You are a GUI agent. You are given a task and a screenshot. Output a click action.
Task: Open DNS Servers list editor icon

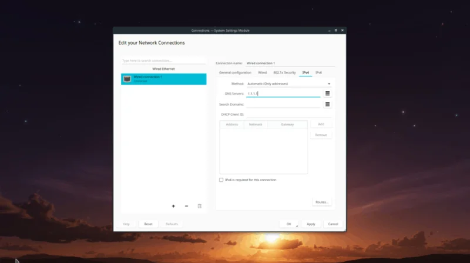coord(327,94)
